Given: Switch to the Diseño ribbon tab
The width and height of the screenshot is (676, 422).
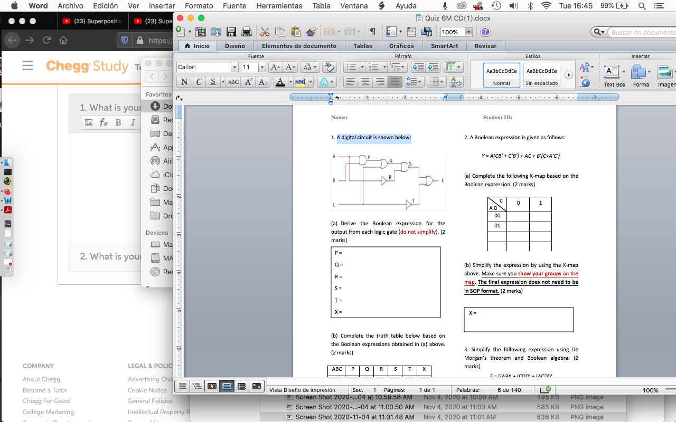Looking at the screenshot, I should click(x=235, y=46).
